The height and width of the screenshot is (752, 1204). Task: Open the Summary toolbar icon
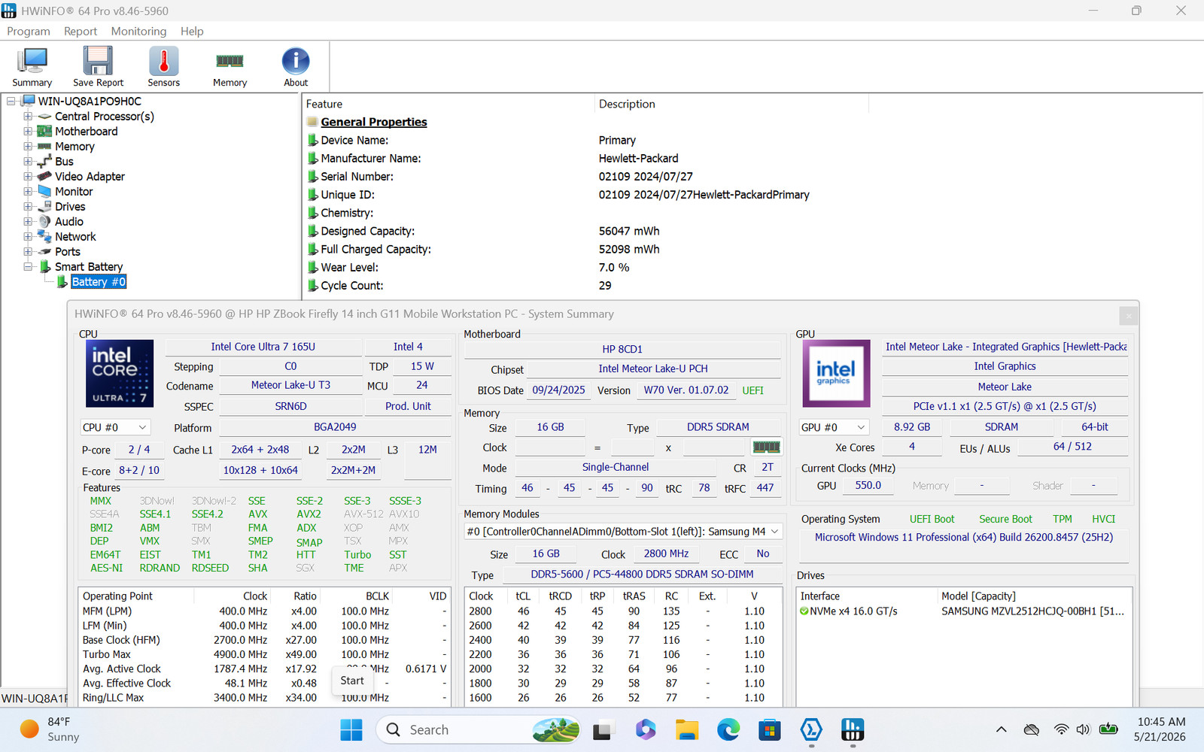[32, 67]
